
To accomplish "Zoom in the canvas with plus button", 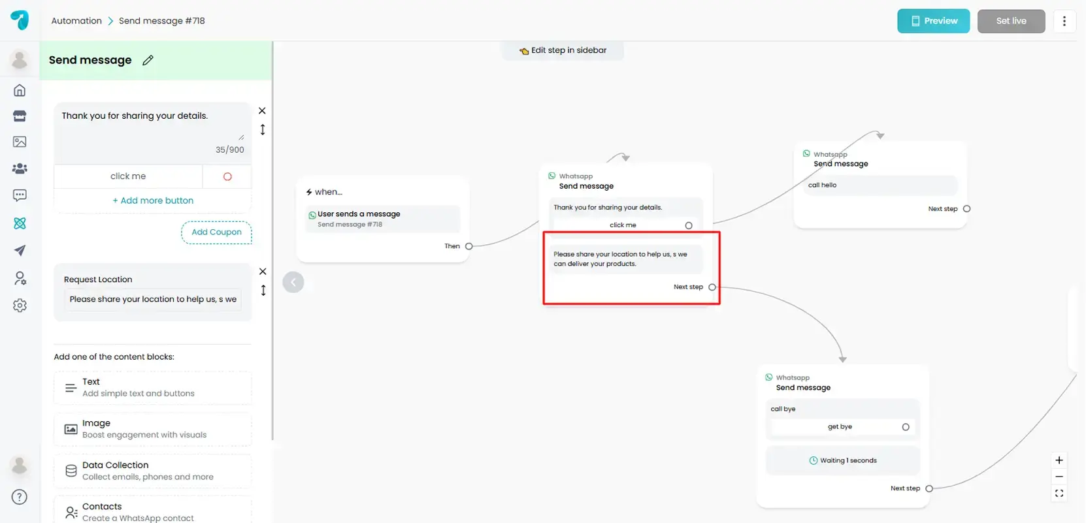I will point(1059,460).
